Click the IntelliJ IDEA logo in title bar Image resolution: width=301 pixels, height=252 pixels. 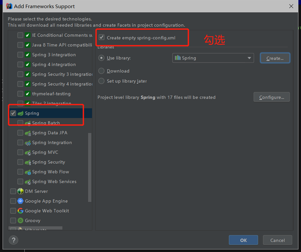(x=9, y=6)
